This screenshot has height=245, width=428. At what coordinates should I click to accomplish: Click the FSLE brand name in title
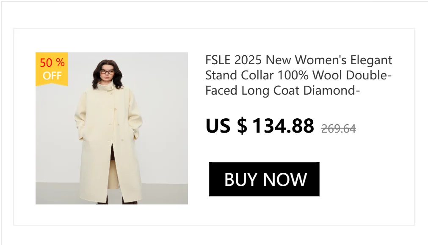[x=218, y=60]
